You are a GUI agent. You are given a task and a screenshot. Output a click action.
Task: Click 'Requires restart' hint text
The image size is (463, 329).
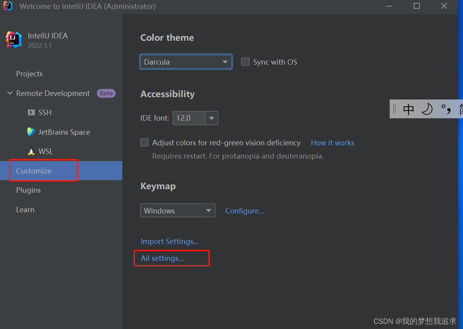coord(238,156)
